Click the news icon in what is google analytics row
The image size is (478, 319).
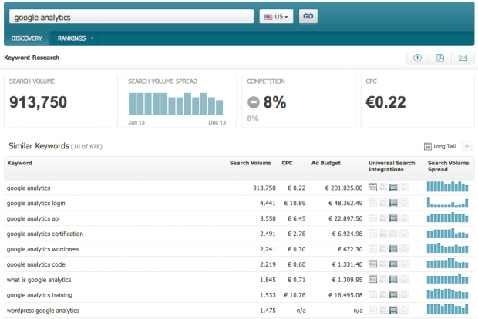click(x=372, y=279)
